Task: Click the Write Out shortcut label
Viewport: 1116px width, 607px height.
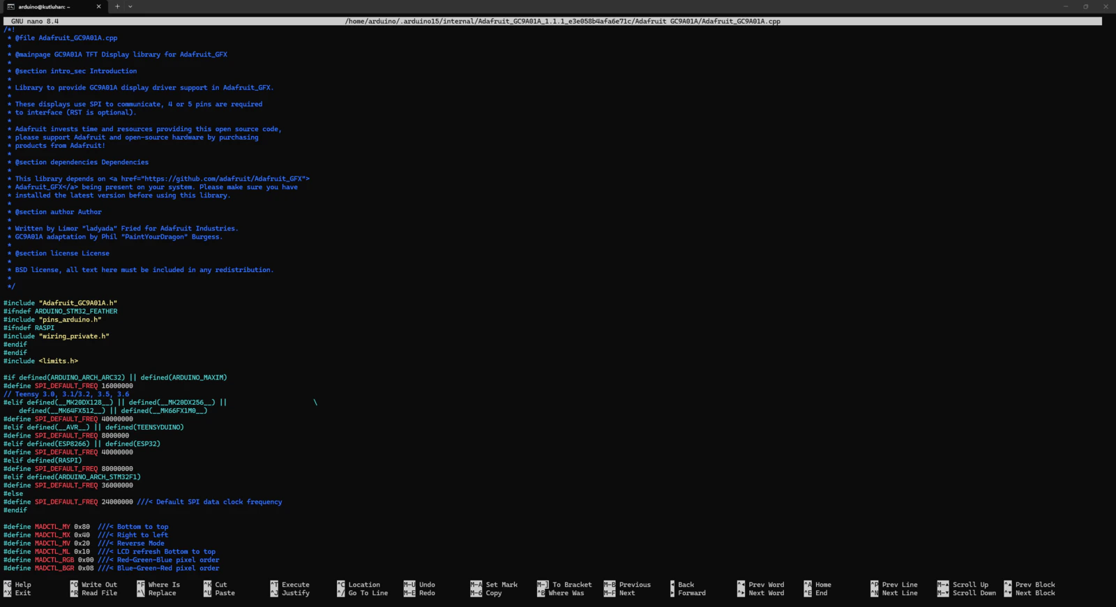Action: [99, 585]
